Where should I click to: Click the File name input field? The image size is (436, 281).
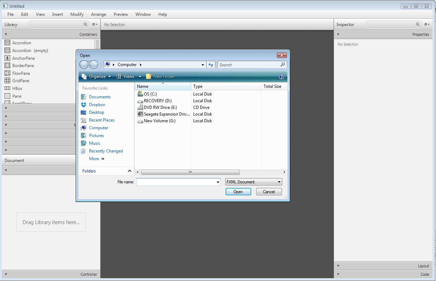[x=176, y=182]
